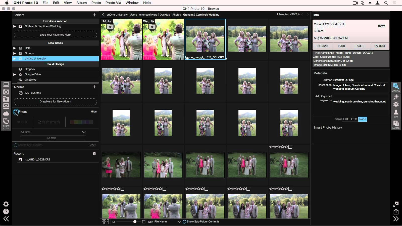Go to onesoftware in the path breadcrumb
The width and height of the screenshot is (402, 226).
coord(148,15)
